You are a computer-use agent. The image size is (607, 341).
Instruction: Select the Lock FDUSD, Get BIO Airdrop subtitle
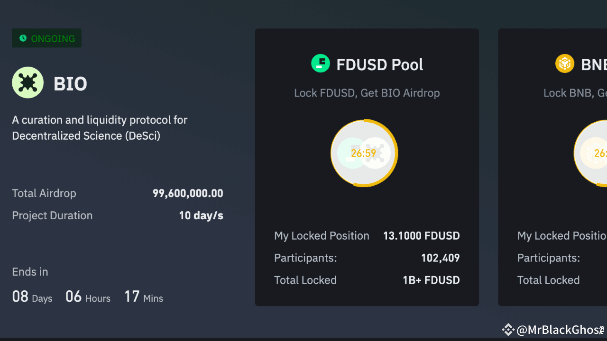coord(367,93)
